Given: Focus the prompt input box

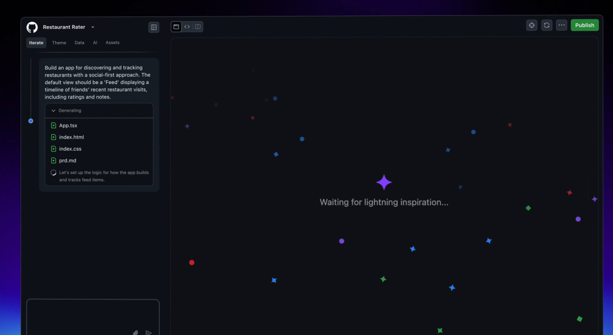Looking at the screenshot, I should 93,317.
